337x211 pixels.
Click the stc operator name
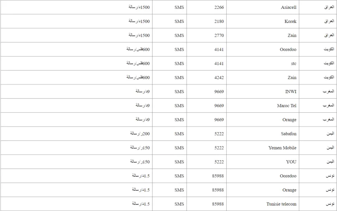point(293,63)
